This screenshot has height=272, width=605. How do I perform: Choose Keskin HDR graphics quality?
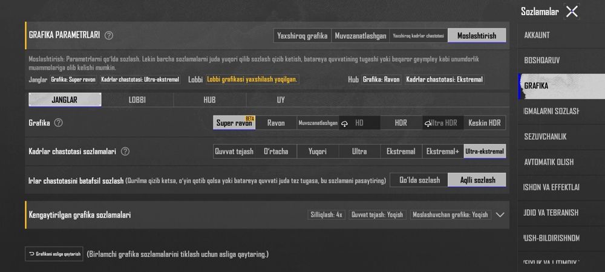click(485, 123)
